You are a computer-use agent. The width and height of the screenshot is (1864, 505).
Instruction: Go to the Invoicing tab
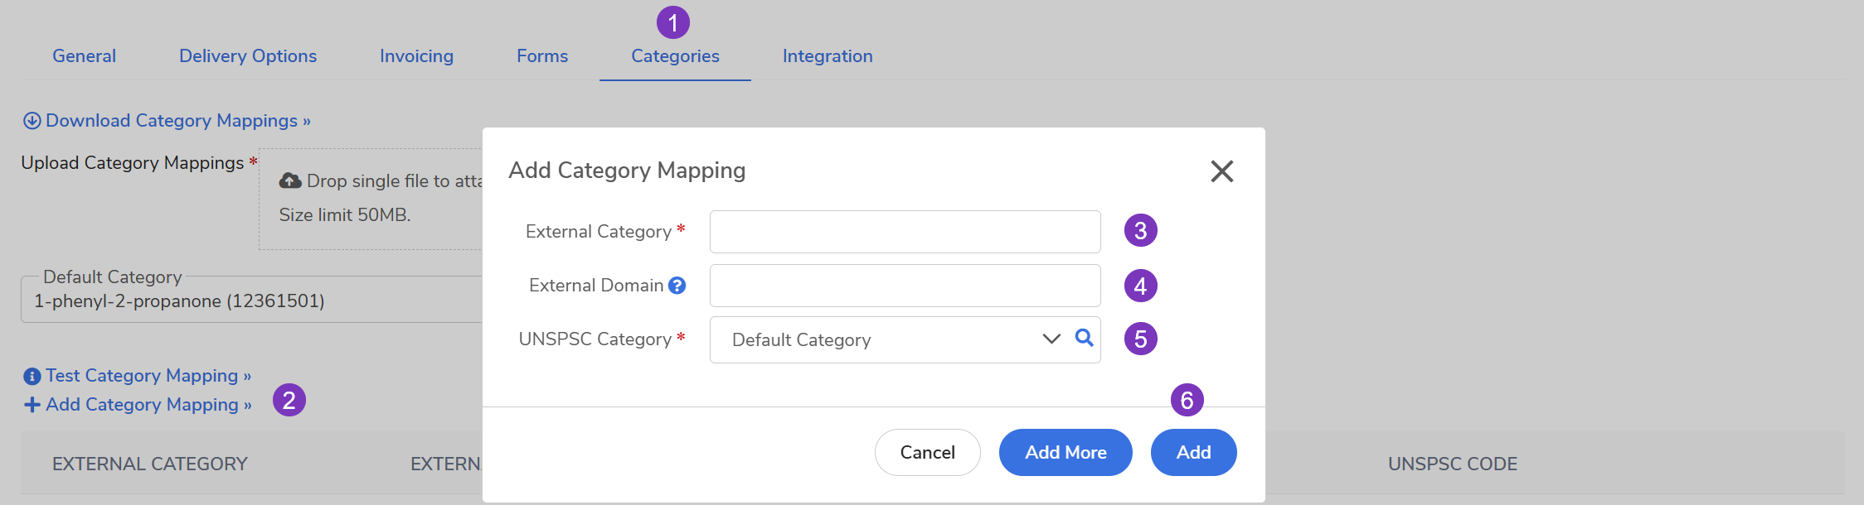pos(416,56)
